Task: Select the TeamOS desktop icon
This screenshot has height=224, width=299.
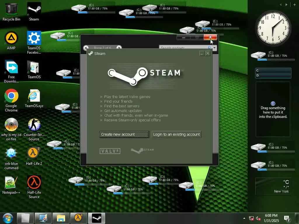Action: click(x=34, y=69)
